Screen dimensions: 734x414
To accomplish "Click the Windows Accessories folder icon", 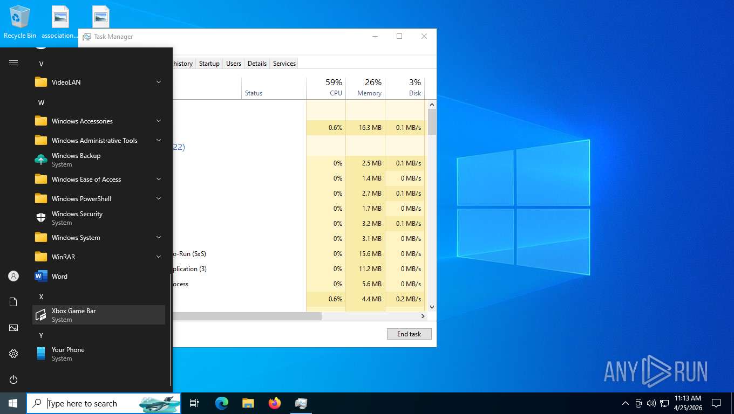I will click(x=41, y=121).
